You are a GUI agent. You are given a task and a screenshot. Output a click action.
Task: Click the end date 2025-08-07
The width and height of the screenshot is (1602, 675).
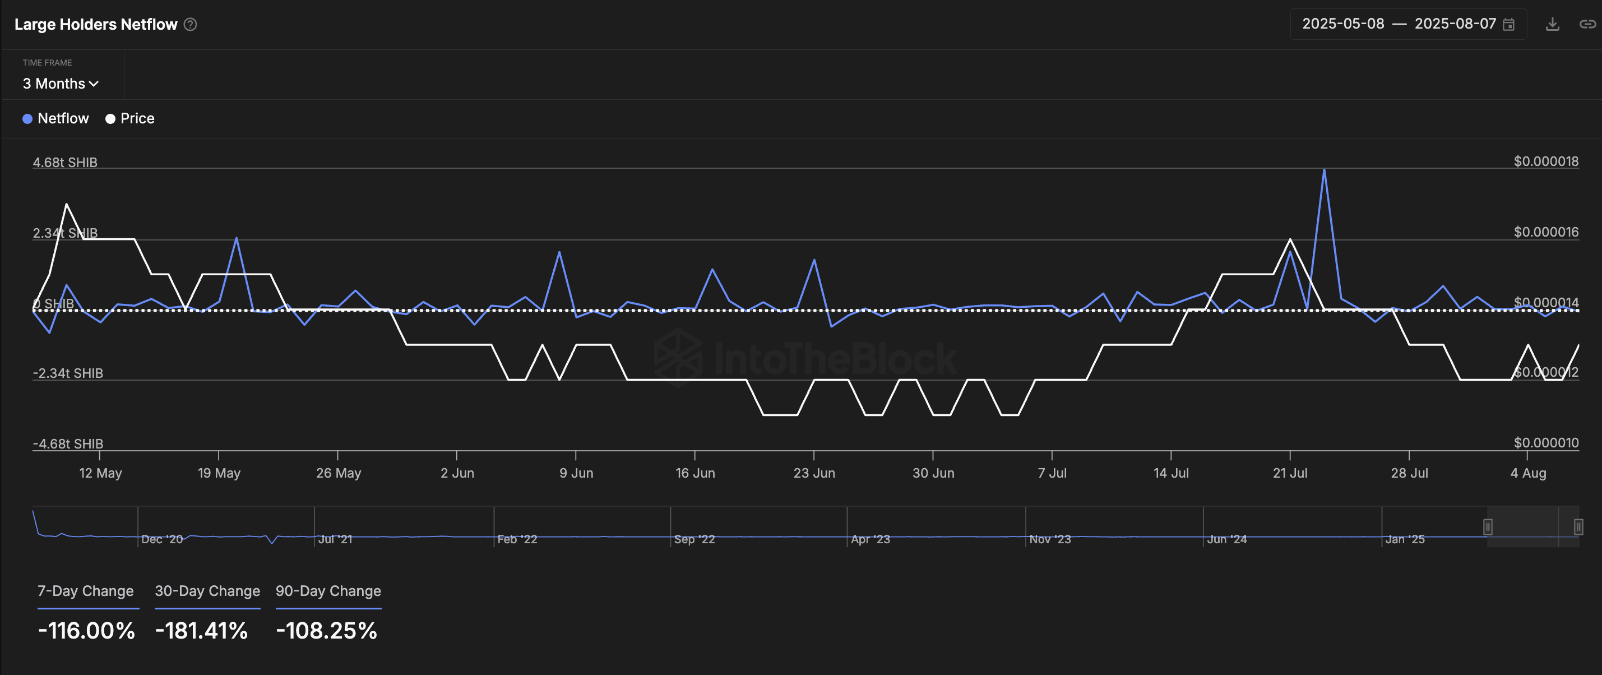pos(1455,24)
